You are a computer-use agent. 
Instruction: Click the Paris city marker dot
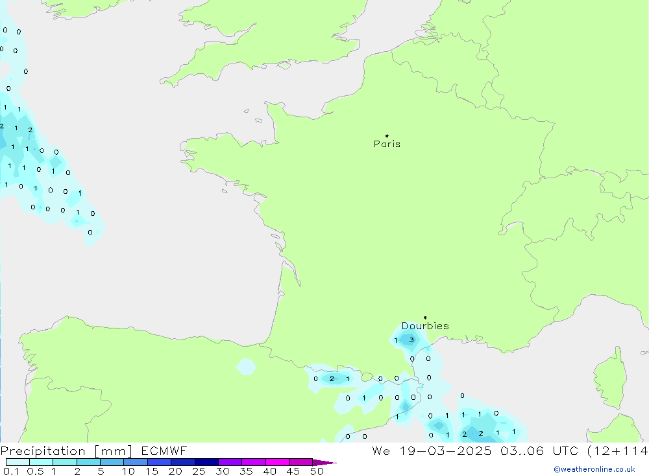click(387, 136)
